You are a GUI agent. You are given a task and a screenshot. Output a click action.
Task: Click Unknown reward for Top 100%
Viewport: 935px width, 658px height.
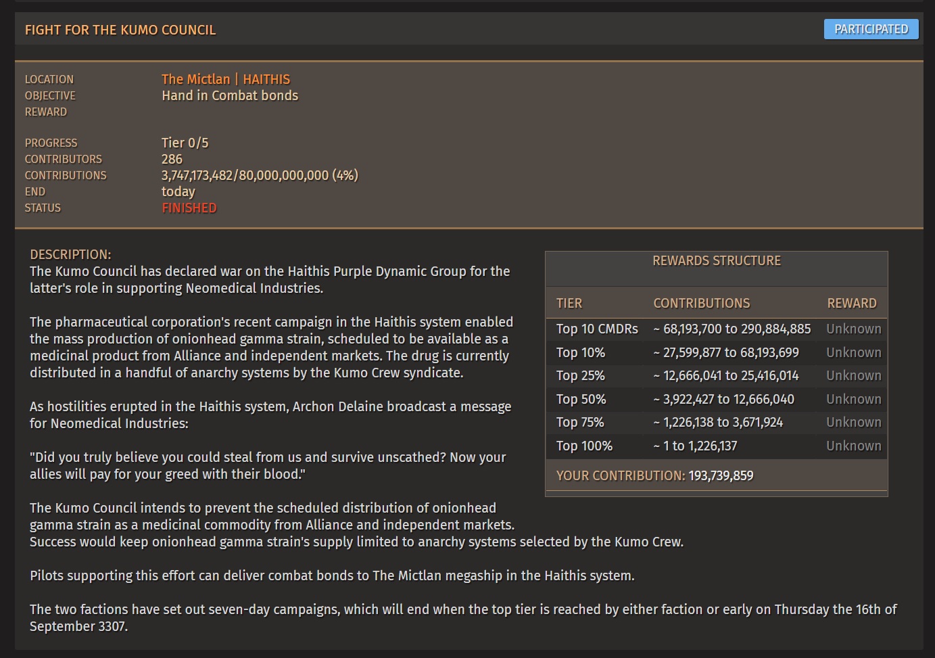[854, 446]
